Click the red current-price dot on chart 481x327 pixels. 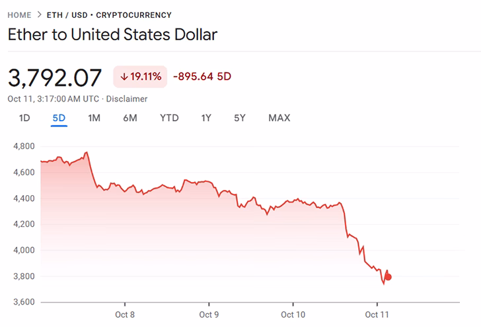[x=388, y=277]
